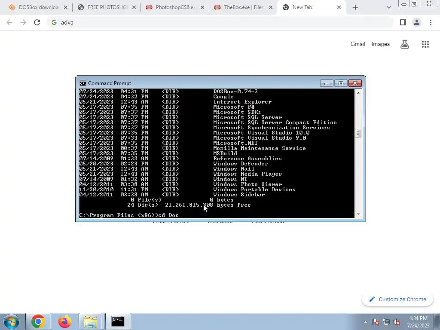
Task: Open Chrome from the taskbar
Action: pos(38,321)
